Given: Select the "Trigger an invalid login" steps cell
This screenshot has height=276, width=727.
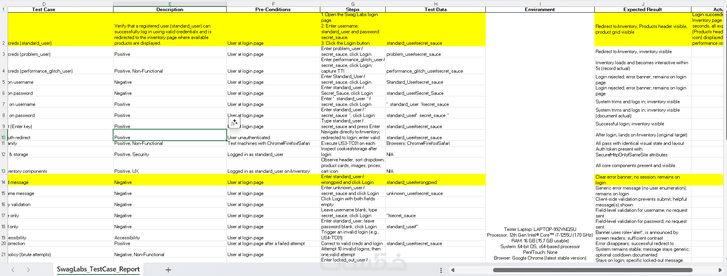Looking at the screenshot, I should 353,235.
